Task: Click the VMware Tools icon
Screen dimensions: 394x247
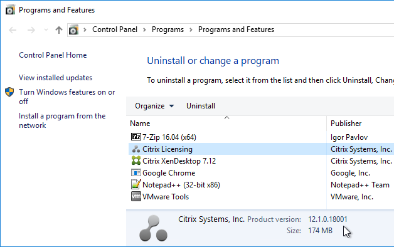Action: coord(136,196)
